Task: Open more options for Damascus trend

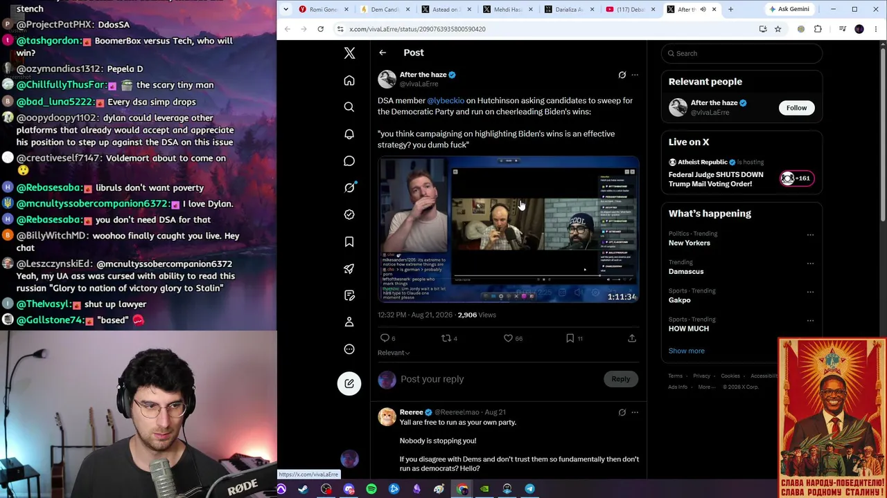Action: click(810, 263)
